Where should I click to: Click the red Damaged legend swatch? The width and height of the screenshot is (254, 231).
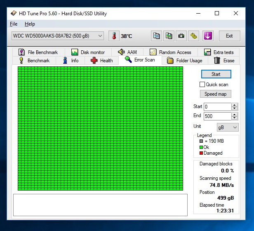[201, 153]
